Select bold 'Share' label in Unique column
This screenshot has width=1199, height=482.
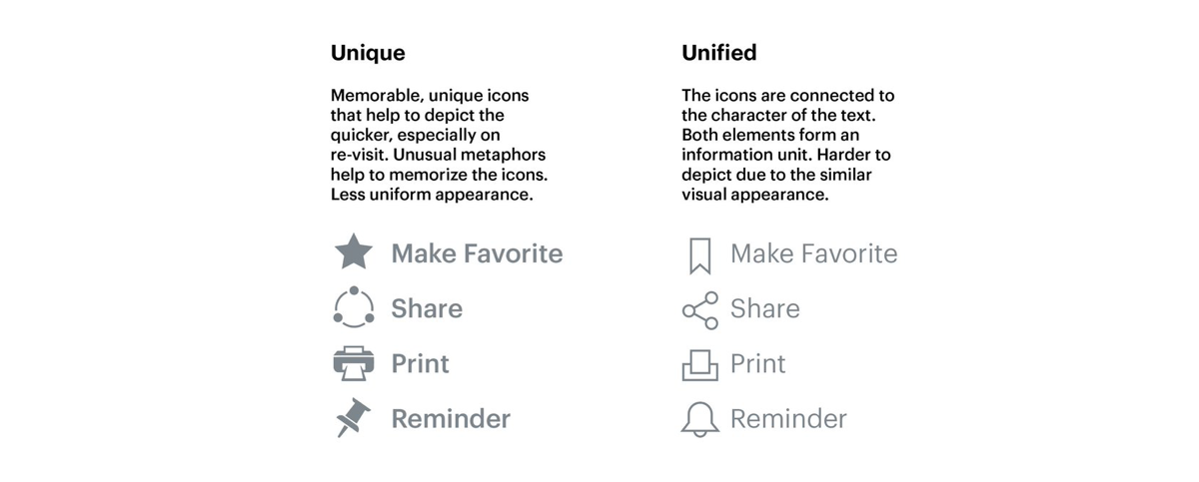pos(427,308)
